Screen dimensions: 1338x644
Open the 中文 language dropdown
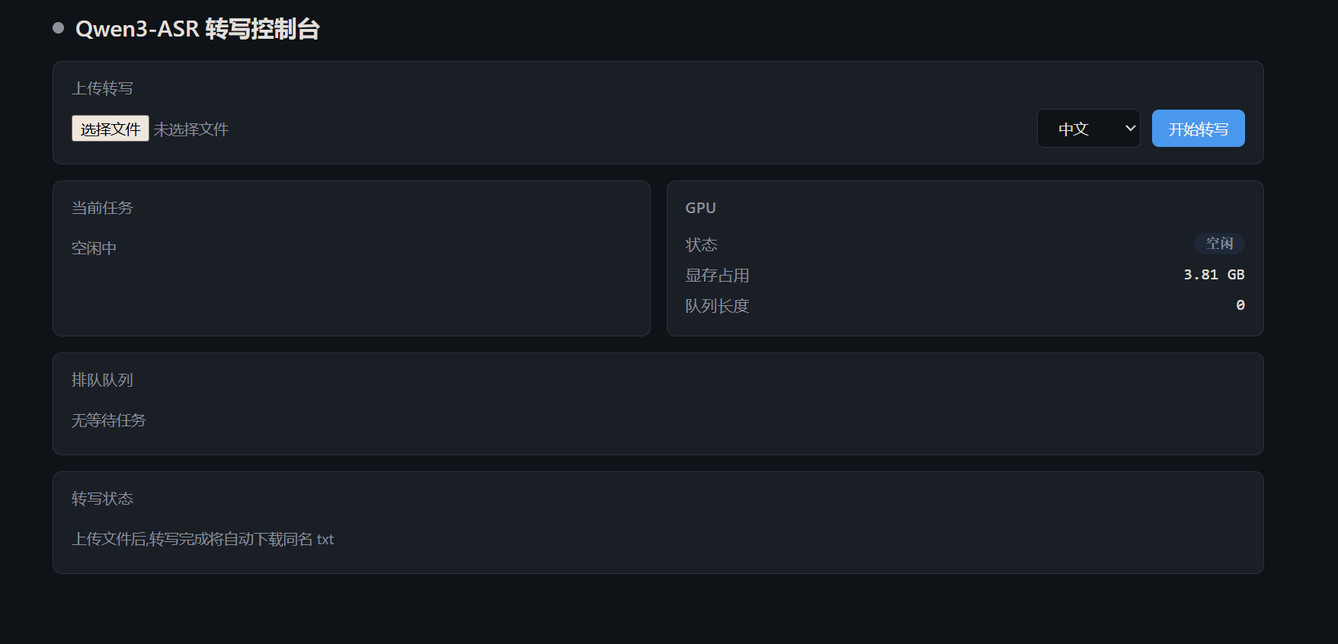[x=1088, y=129]
